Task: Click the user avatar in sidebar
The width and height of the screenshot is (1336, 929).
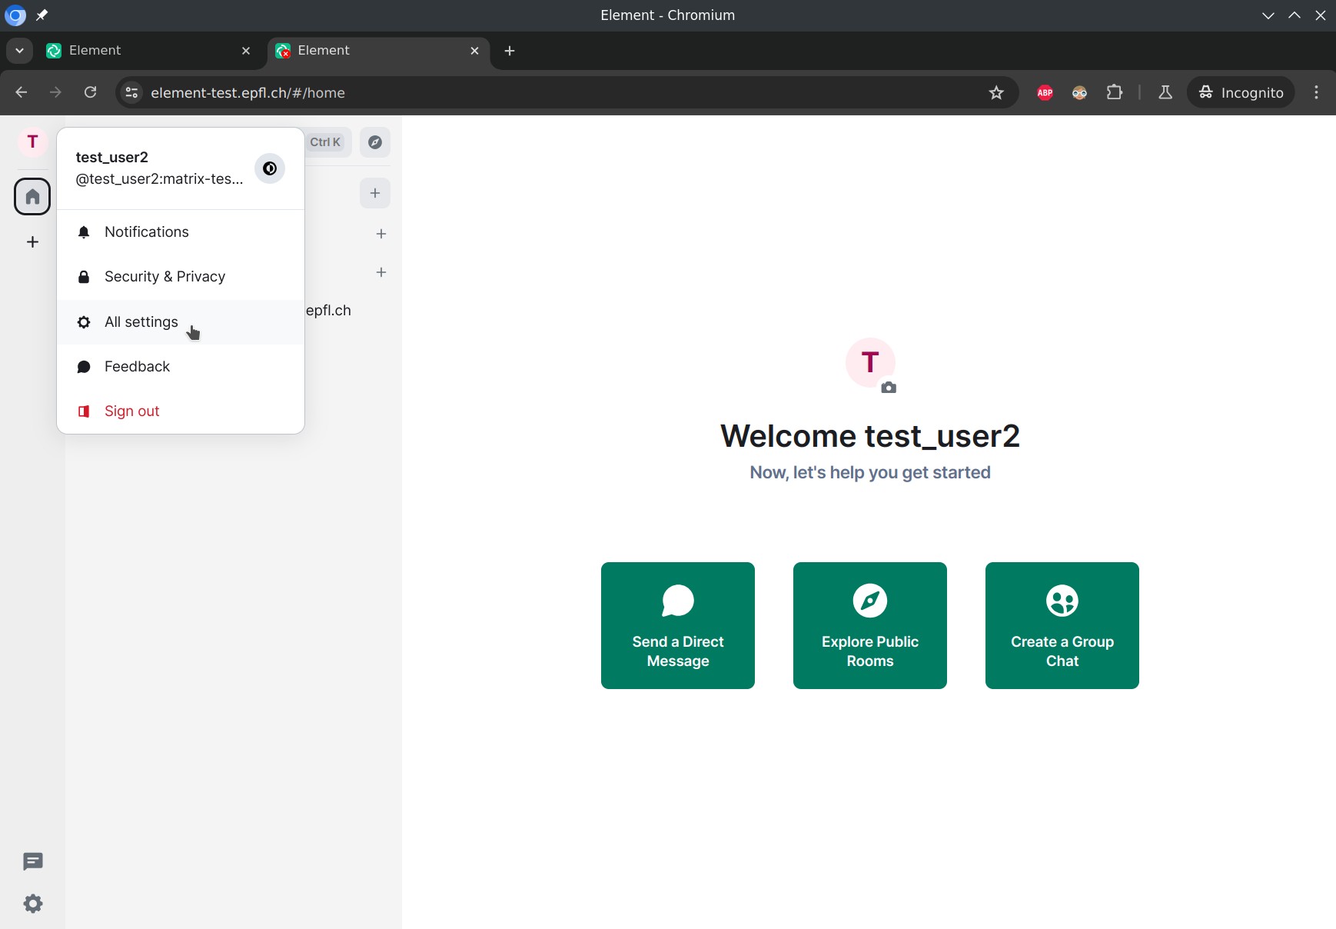Action: coord(32,142)
